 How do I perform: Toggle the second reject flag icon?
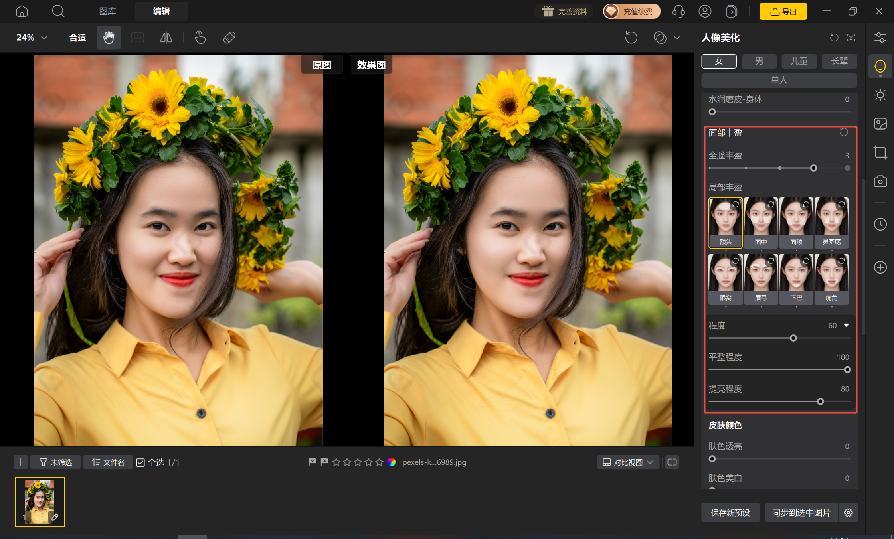point(324,462)
